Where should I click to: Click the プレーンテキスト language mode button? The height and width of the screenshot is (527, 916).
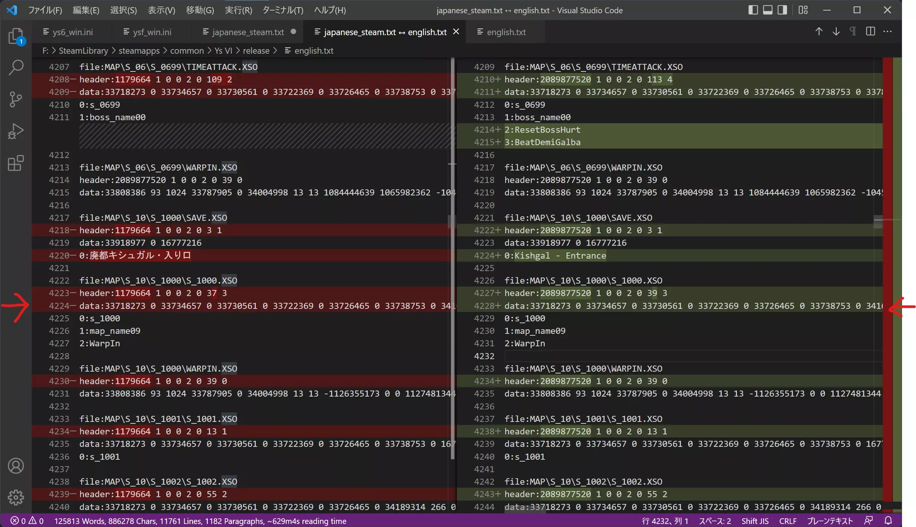[x=830, y=521]
